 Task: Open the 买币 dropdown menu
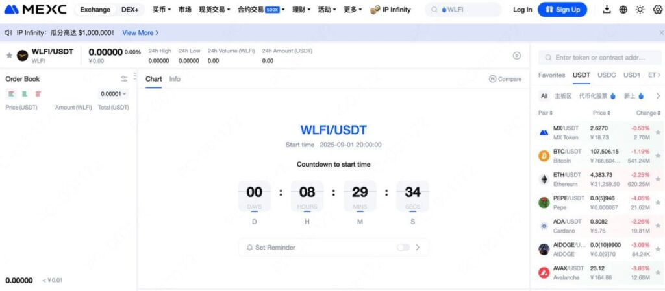coord(162,9)
